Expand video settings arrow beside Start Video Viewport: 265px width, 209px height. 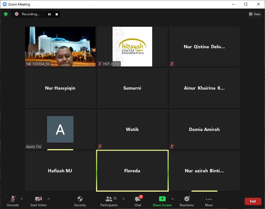(x=49, y=199)
